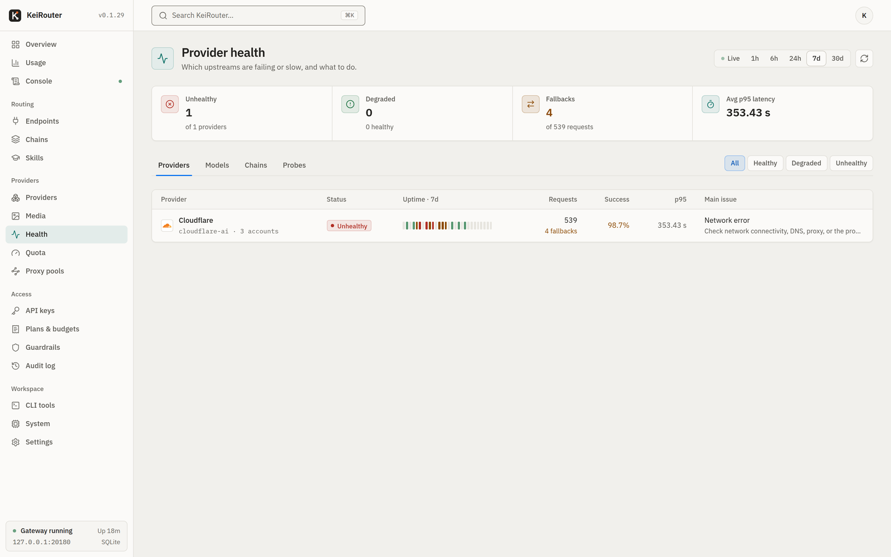This screenshot has height=557, width=891.
Task: Open Usage via its bar chart icon
Action: (16, 63)
